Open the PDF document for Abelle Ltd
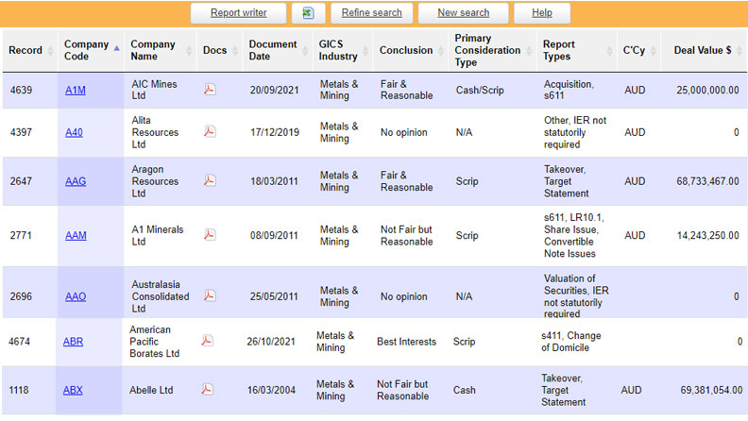 pyautogui.click(x=207, y=389)
